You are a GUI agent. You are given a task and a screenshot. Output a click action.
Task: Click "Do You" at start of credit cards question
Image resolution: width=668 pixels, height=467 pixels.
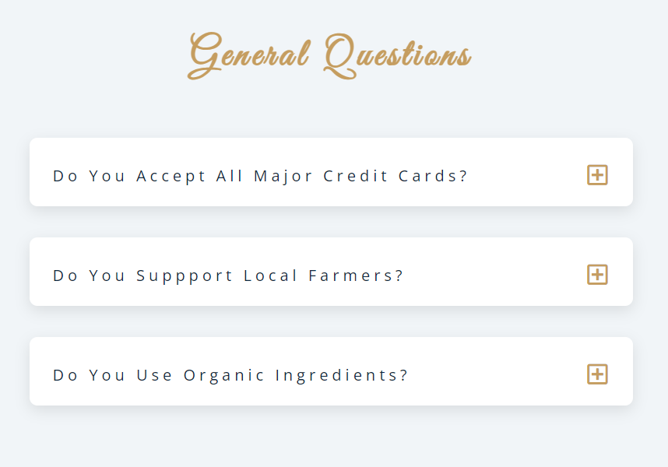(x=89, y=176)
